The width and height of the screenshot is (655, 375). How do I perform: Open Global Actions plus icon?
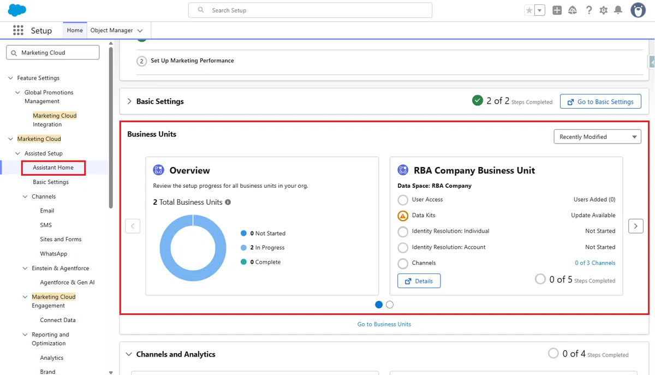click(557, 10)
